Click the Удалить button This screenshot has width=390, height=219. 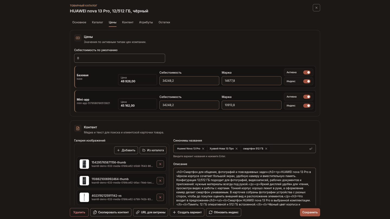[79, 212]
